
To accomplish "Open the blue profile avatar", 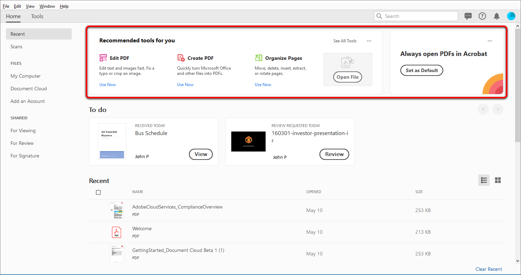I will (x=511, y=16).
